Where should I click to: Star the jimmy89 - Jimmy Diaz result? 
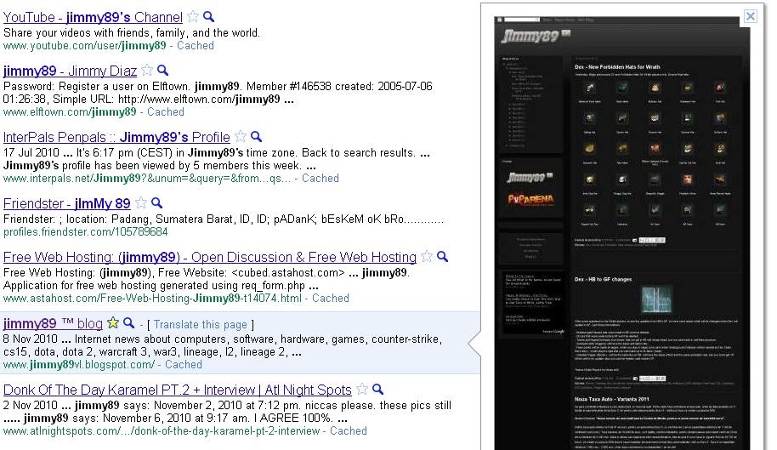(147, 71)
